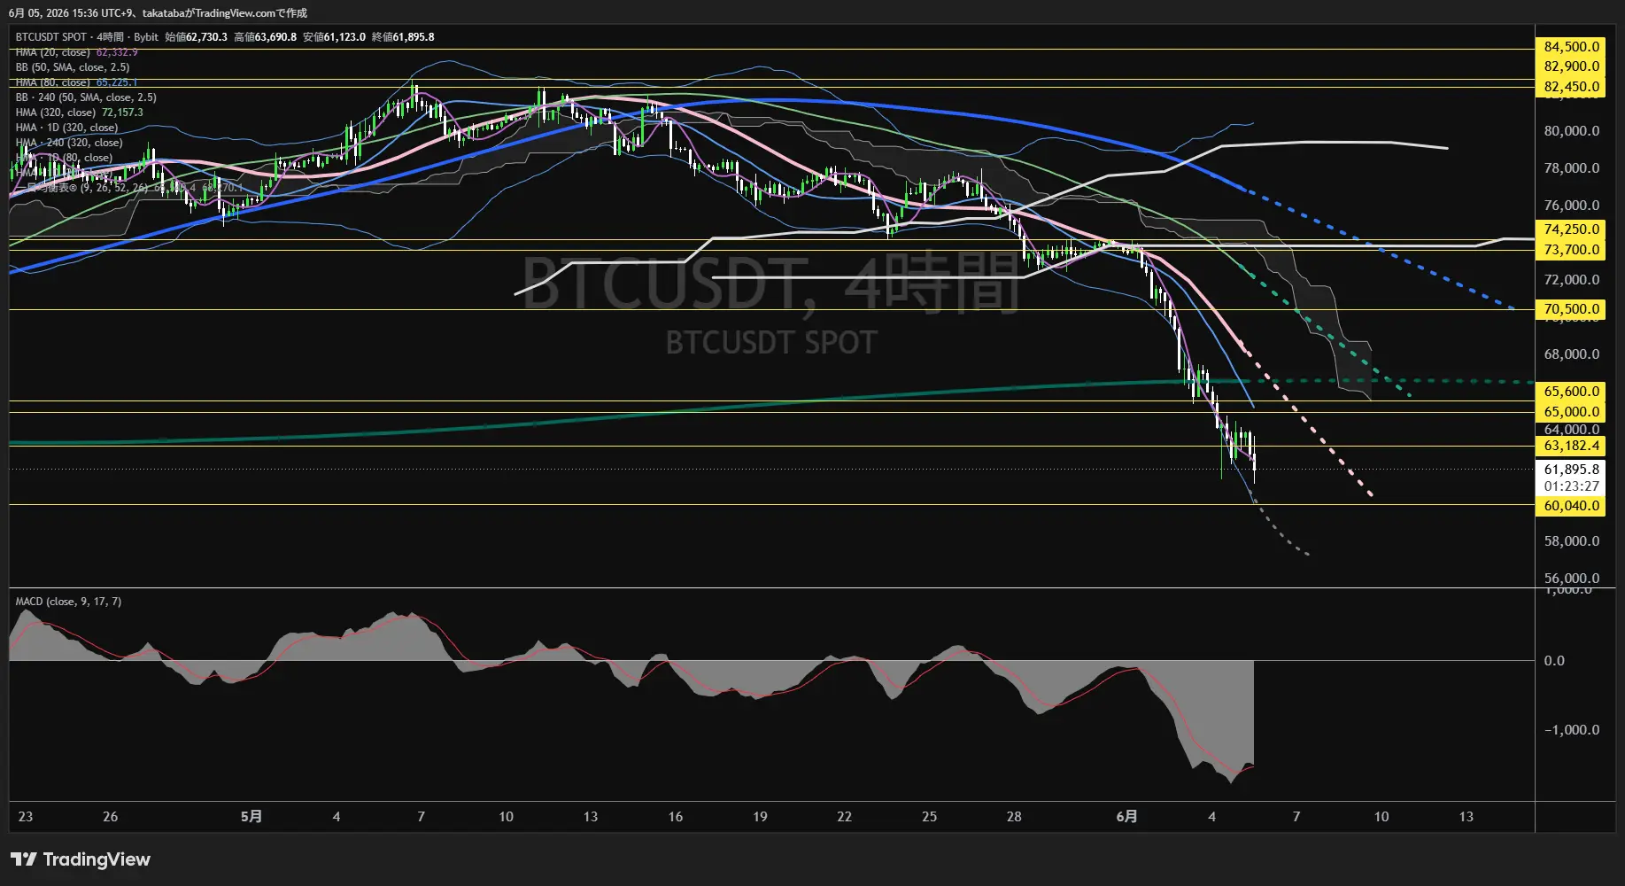Click the TradingView logo link
This screenshot has height=886, width=1625.
coord(81,859)
